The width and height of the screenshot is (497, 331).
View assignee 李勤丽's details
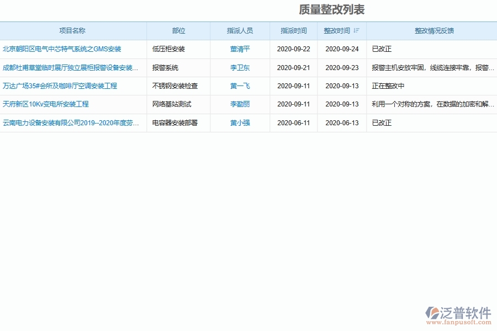pos(239,104)
